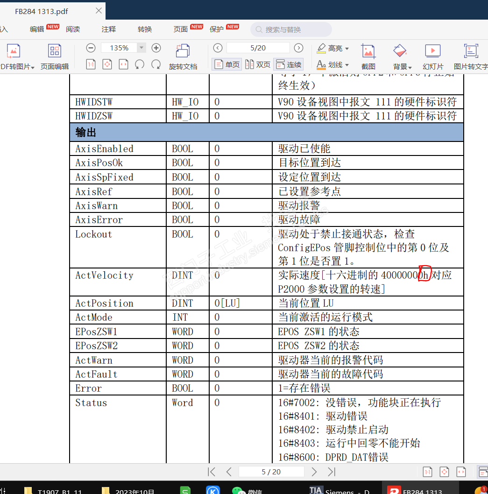Click the 输出 section header row
This screenshot has width=488, height=494.
tap(267, 132)
